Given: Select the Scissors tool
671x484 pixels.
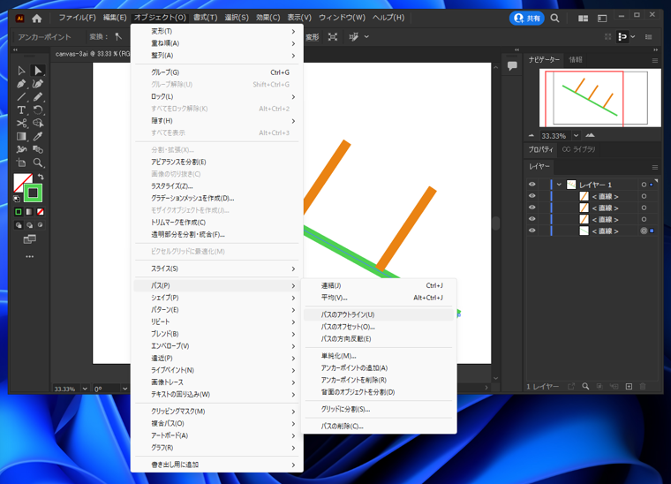Looking at the screenshot, I should pos(21,124).
